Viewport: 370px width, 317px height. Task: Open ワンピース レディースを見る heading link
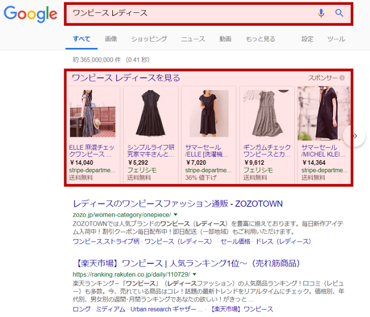point(126,78)
